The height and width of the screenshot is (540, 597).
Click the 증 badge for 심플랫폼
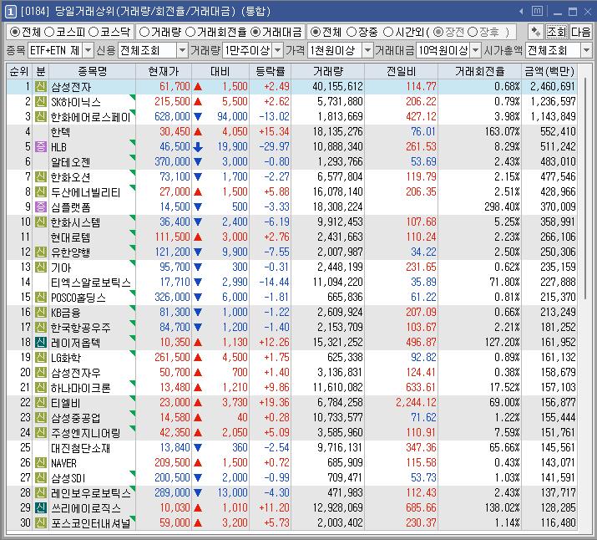pyautogui.click(x=41, y=207)
